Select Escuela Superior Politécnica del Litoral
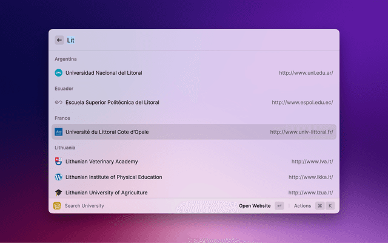Image resolution: width=388 pixels, height=243 pixels. click(112, 103)
